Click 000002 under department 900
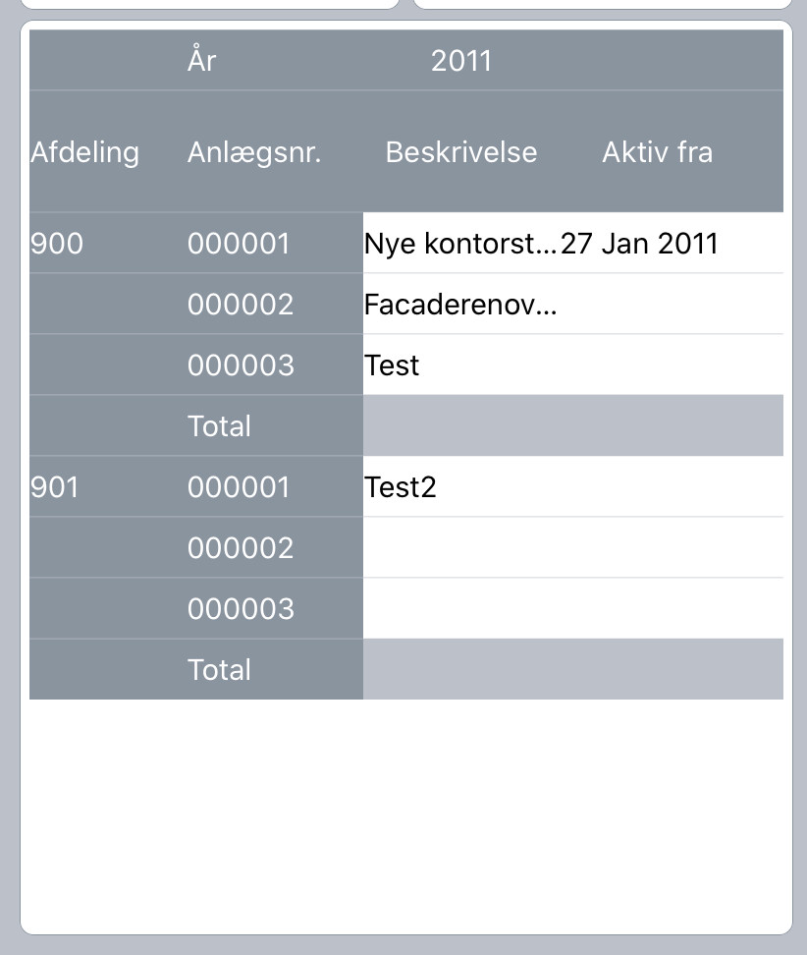This screenshot has height=955, width=807. click(x=240, y=305)
